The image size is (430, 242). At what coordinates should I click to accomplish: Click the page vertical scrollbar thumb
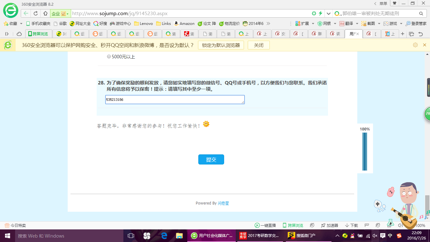pyautogui.click(x=427, y=205)
